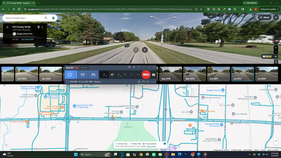Click the Burger King map marker
This screenshot has height=158, width=281.
[x=202, y=111]
